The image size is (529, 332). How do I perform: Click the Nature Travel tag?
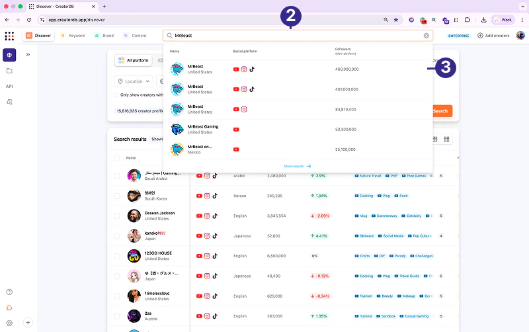point(368,176)
